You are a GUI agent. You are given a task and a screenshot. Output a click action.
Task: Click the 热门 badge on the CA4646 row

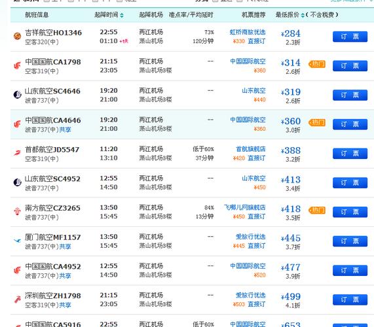(317, 123)
